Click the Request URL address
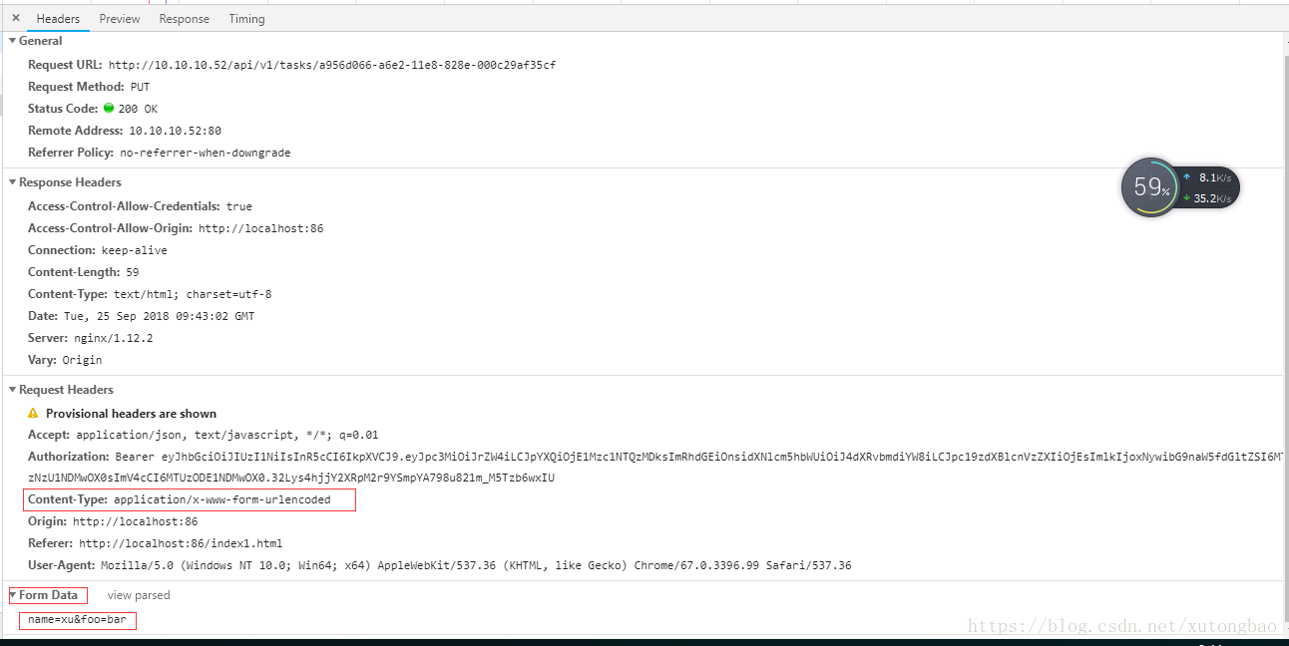 click(329, 64)
